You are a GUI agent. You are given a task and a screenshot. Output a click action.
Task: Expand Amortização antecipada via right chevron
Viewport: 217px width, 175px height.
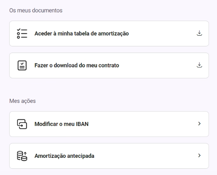coord(199,156)
